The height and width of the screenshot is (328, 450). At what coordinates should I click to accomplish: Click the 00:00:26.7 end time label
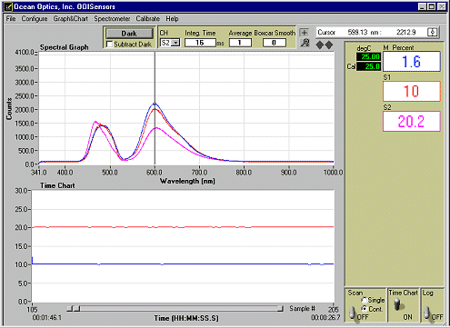325,317
